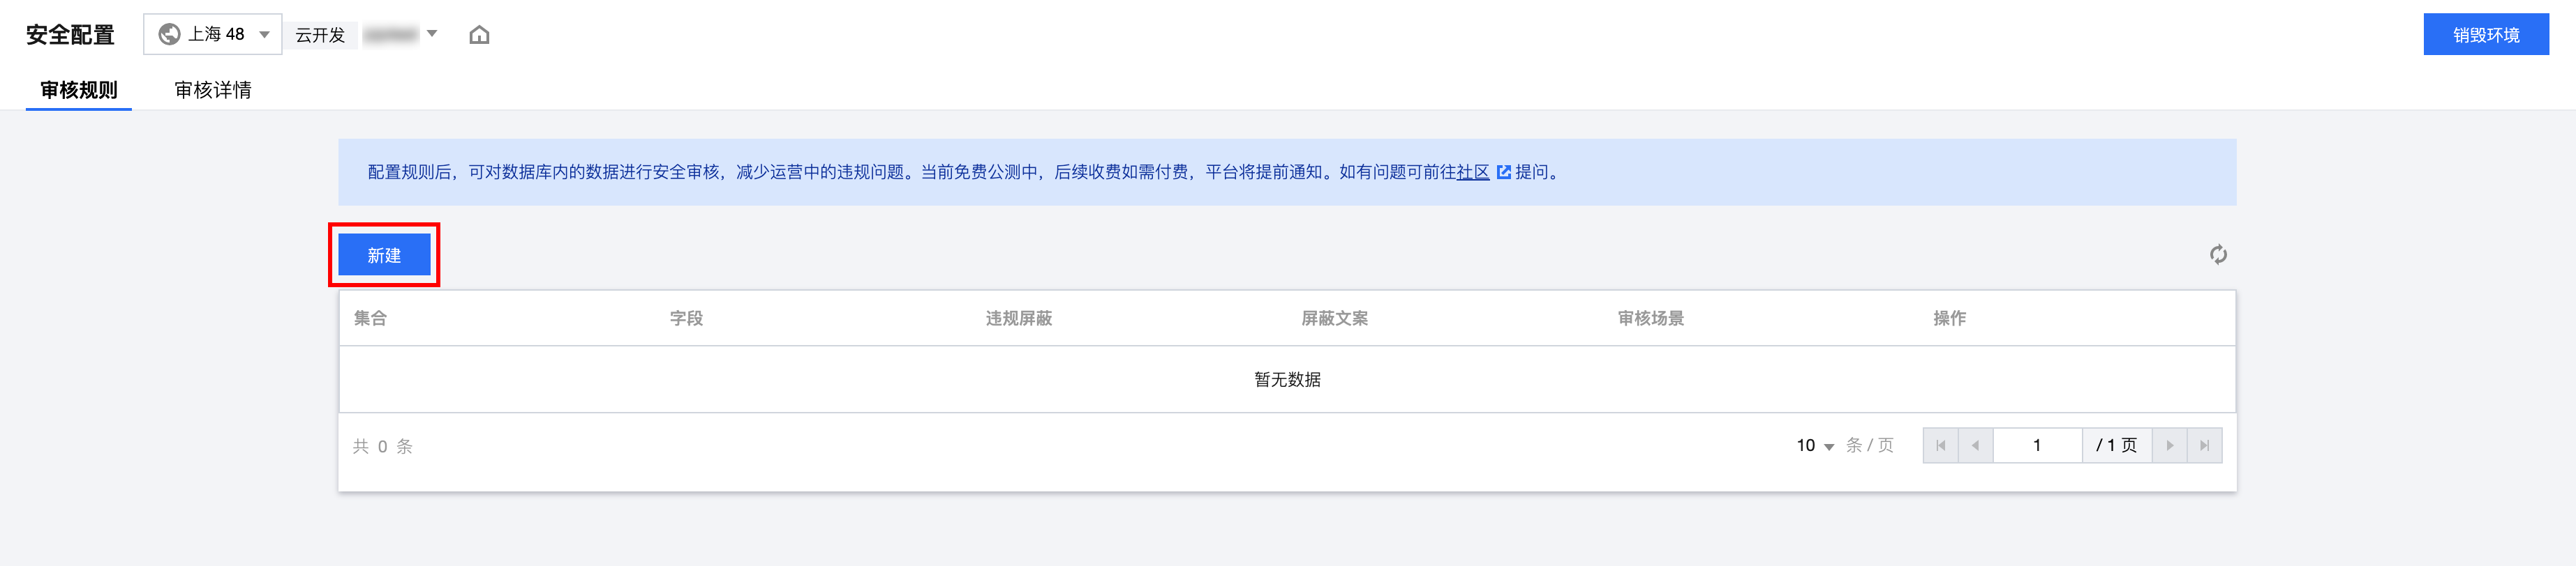The width and height of the screenshot is (2576, 566).
Task: Click the 审核场景 column header
Action: (1650, 319)
